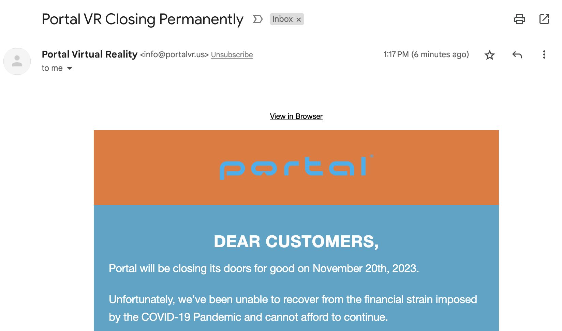This screenshot has width=562, height=331.
Task: Reply to the email with the arrow icon
Action: [517, 55]
